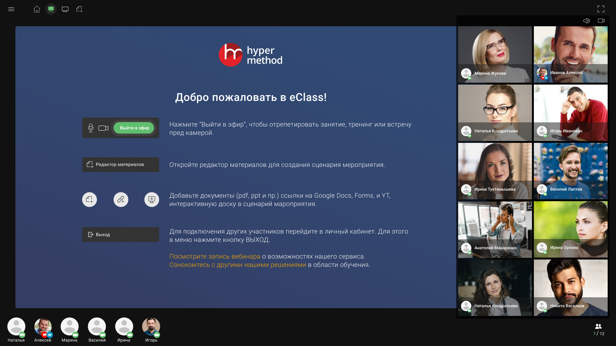The height and width of the screenshot is (346, 616).
Task: Go to the home icon
Action: pyautogui.click(x=37, y=9)
